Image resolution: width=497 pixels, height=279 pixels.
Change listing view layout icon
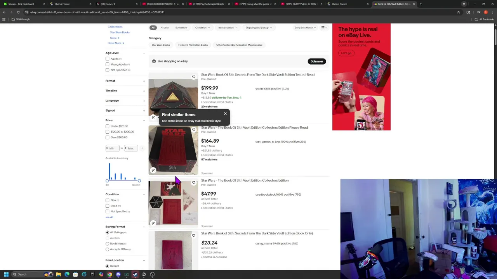[324, 28]
